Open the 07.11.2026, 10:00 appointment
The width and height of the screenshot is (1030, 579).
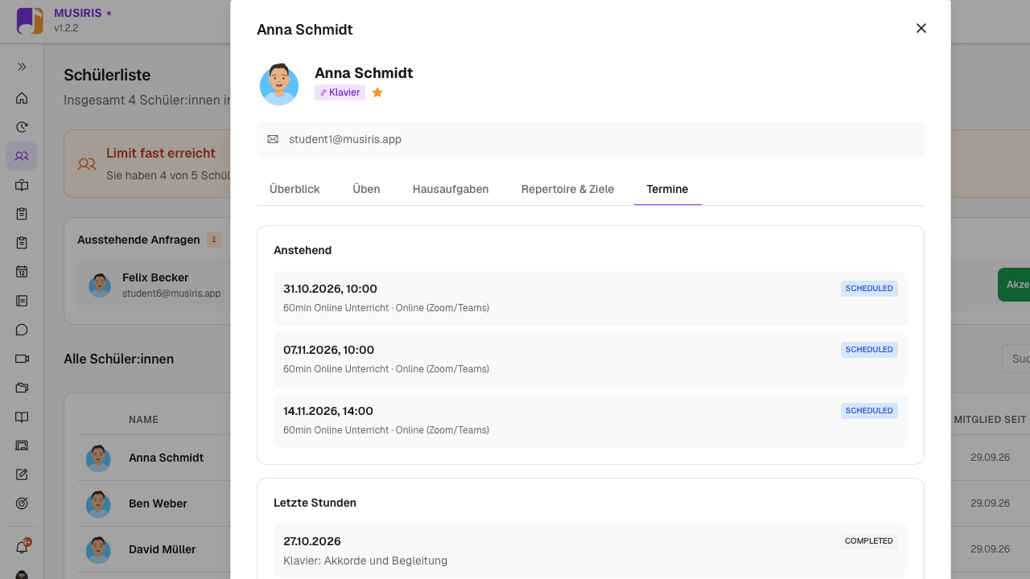(591, 359)
